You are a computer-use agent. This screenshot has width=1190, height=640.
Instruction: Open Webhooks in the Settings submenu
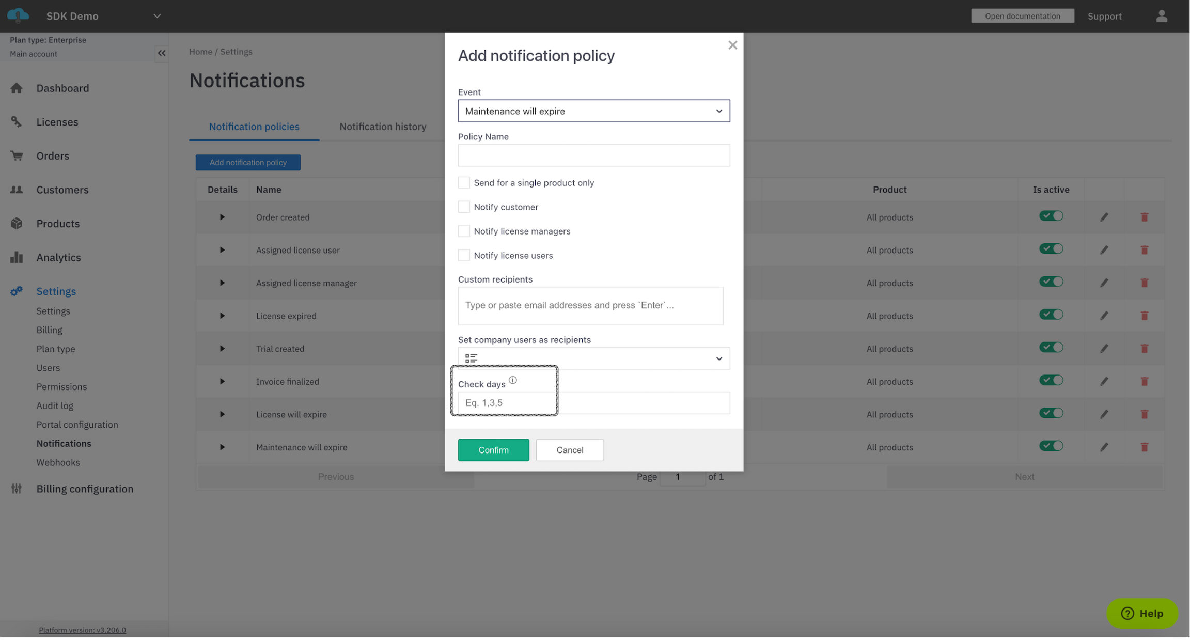click(58, 462)
